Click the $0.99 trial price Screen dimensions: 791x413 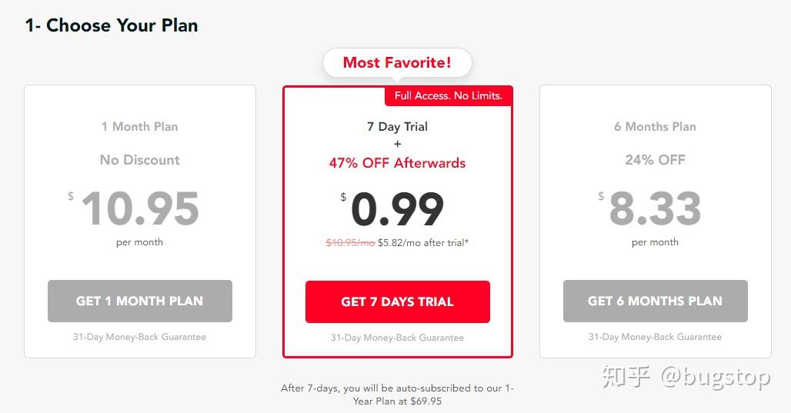pyautogui.click(x=397, y=209)
